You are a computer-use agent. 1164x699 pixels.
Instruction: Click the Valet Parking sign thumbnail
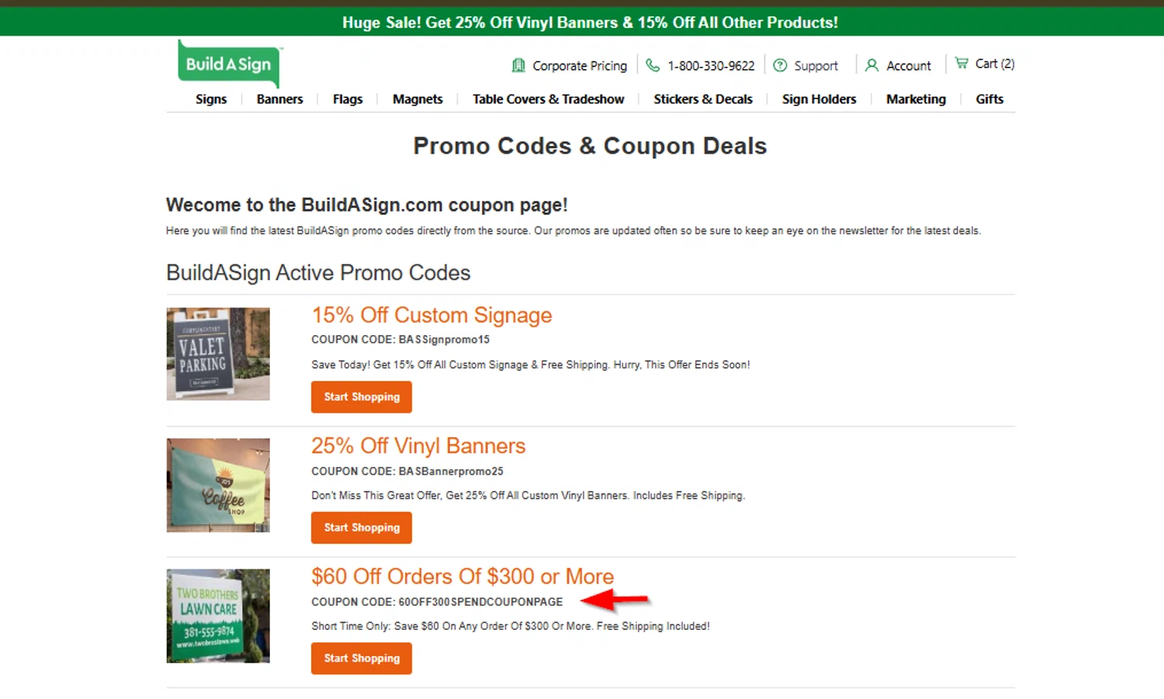pos(218,354)
